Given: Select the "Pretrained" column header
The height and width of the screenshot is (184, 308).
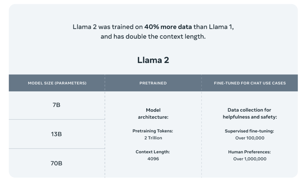Looking at the screenshot, I should pos(153,83).
